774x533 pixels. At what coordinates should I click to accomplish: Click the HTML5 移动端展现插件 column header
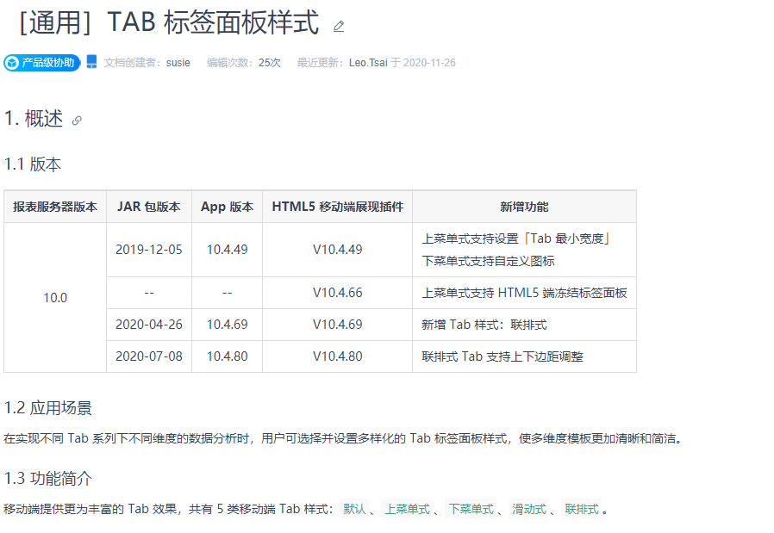[x=338, y=207]
